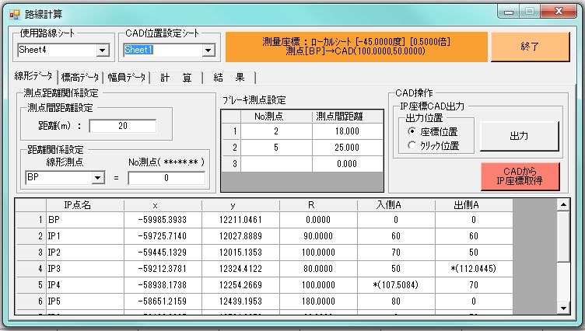Screen dimensions: 585x331
Task: Switch to the 計算 tab
Action: (177, 77)
